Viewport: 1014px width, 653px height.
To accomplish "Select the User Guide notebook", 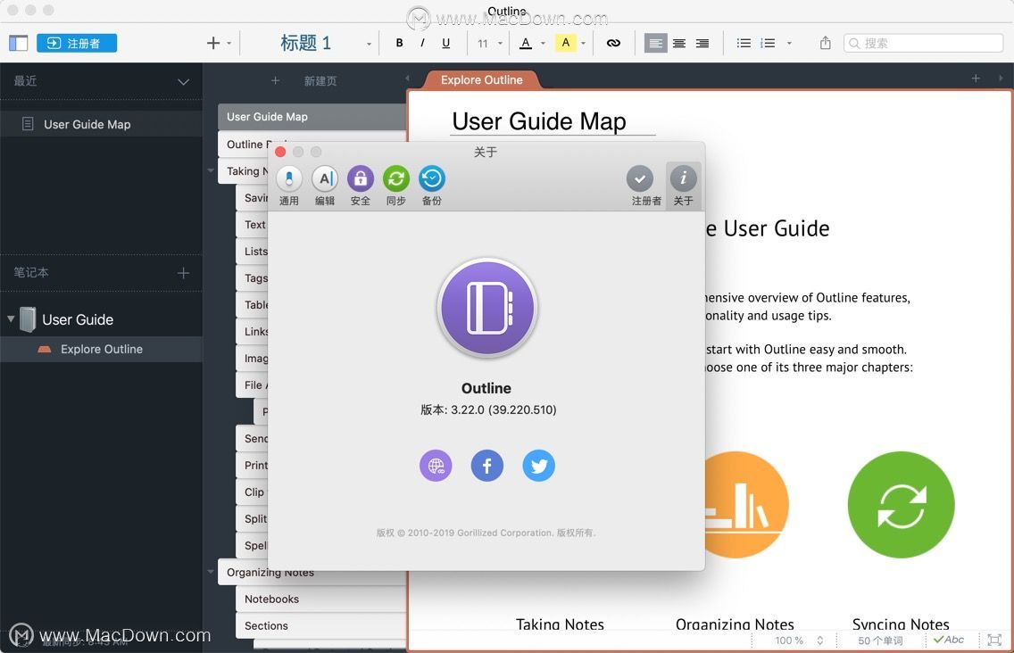I will [x=78, y=319].
